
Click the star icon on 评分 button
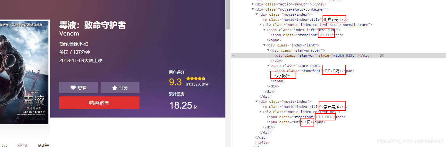114,87
